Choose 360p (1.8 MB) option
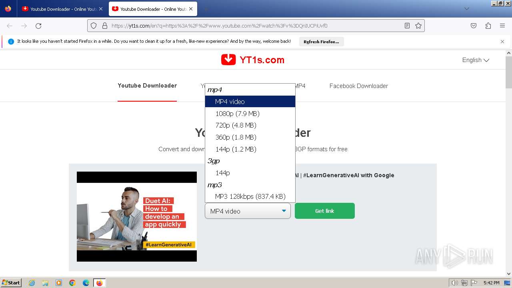512x288 pixels. pyautogui.click(x=250, y=137)
